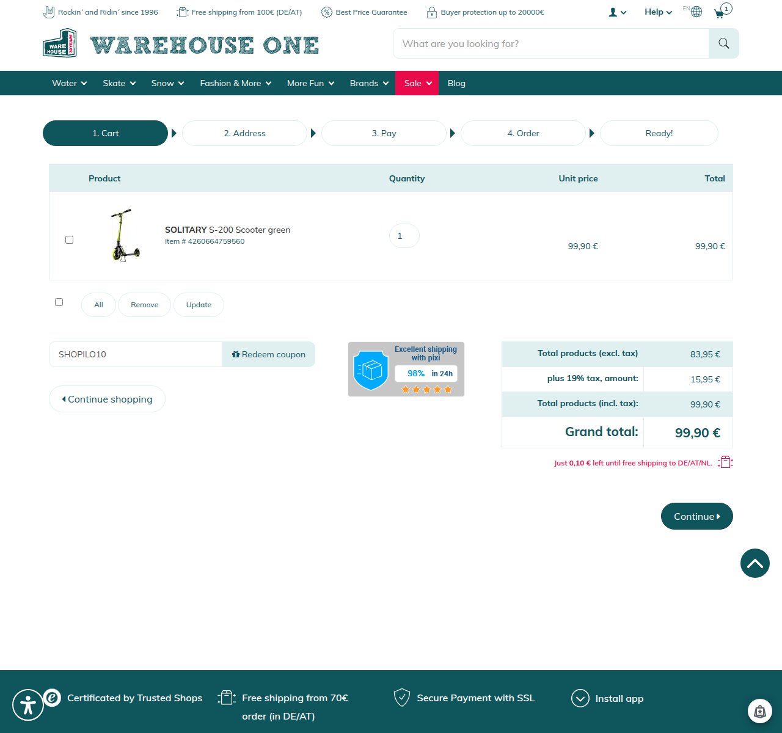Screen dimensions: 782x733
Task: Click the Update button
Action: tap(199, 305)
